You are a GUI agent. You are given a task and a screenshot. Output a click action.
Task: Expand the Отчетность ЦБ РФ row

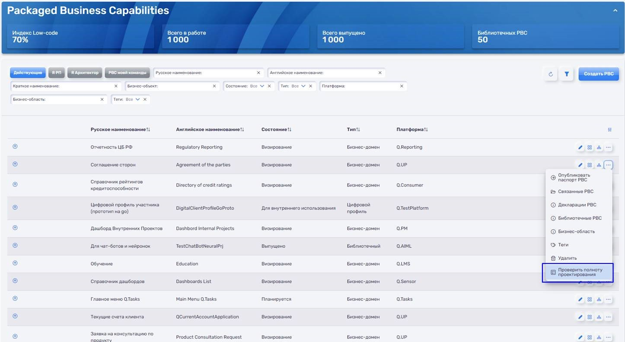[15, 146]
